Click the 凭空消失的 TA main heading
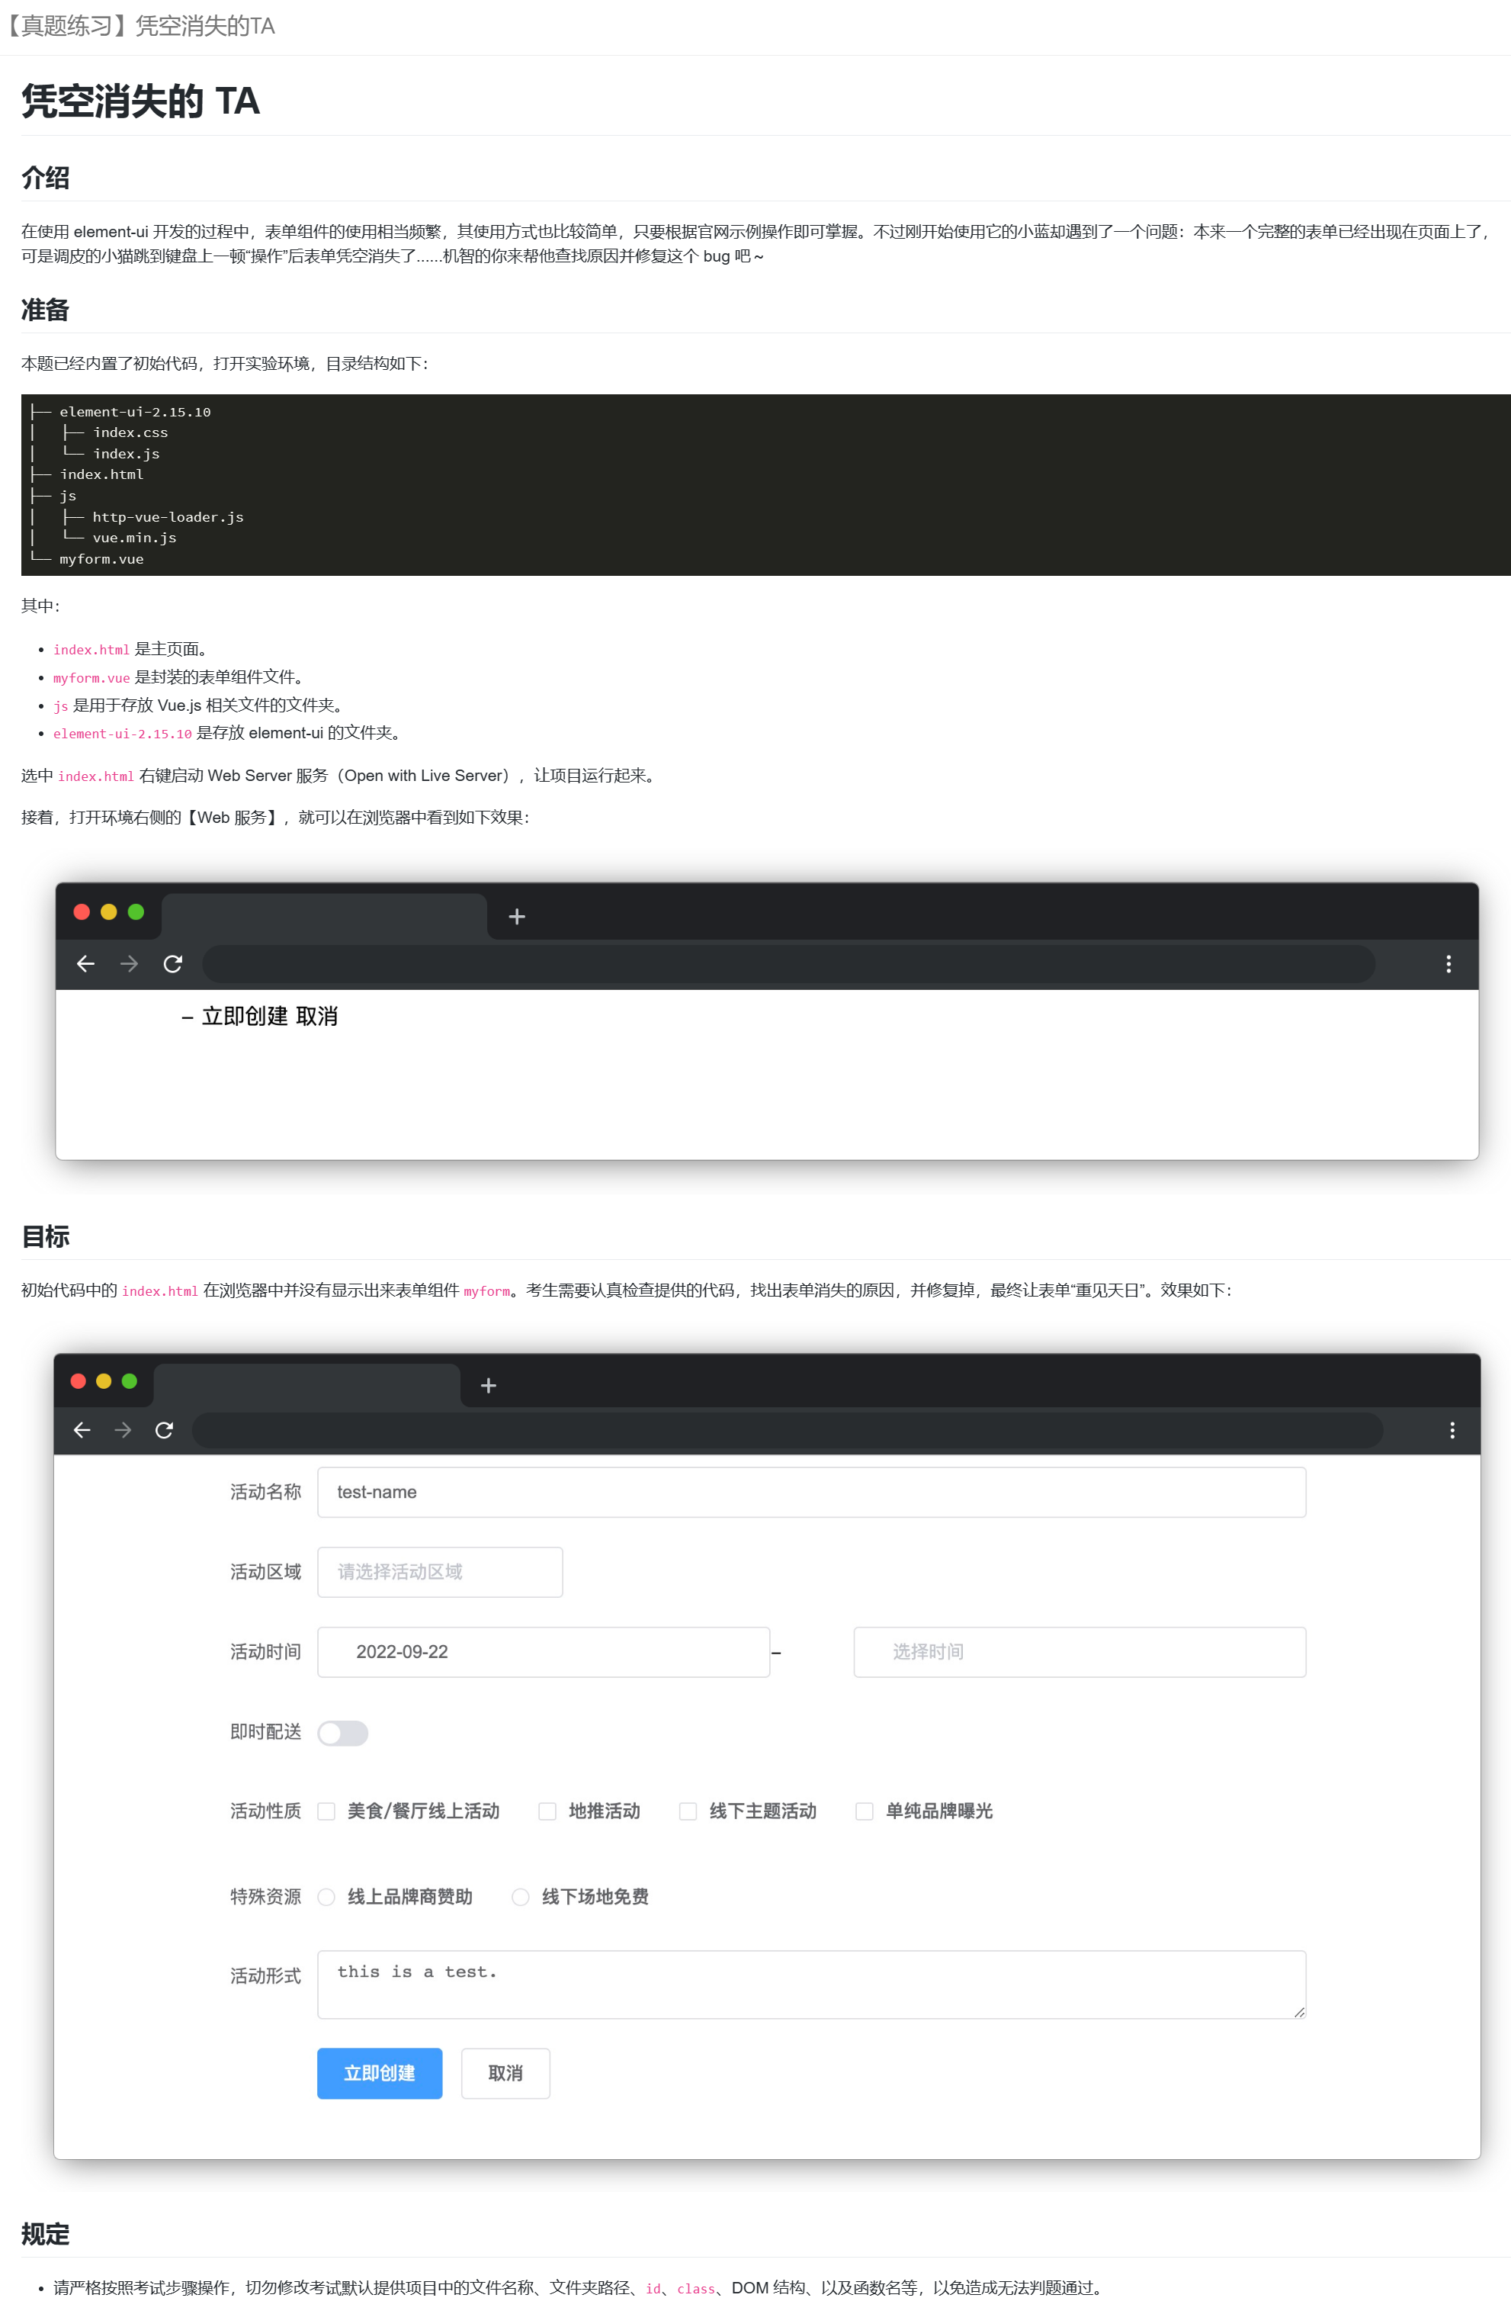Image resolution: width=1511 pixels, height=2314 pixels. click(x=141, y=101)
